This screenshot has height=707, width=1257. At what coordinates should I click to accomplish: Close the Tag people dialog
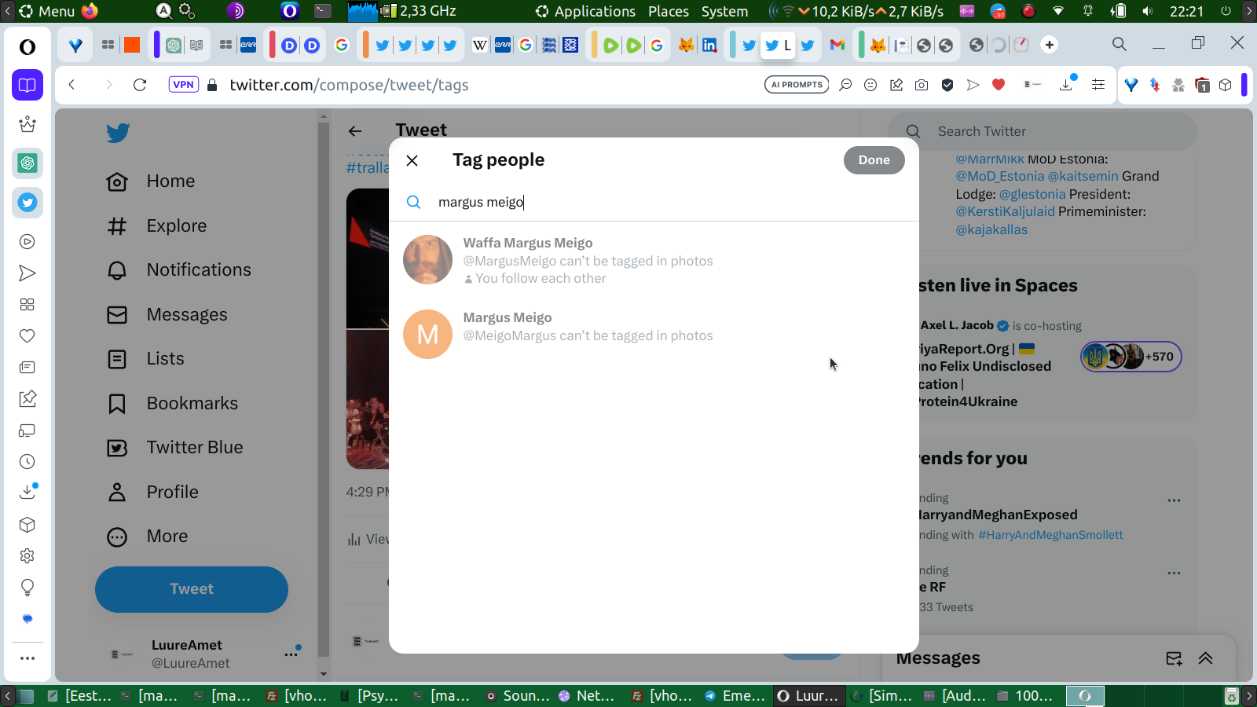[412, 160]
